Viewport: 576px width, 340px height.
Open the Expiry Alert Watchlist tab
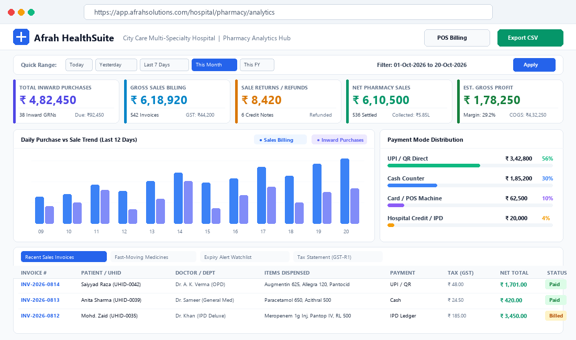pos(245,257)
